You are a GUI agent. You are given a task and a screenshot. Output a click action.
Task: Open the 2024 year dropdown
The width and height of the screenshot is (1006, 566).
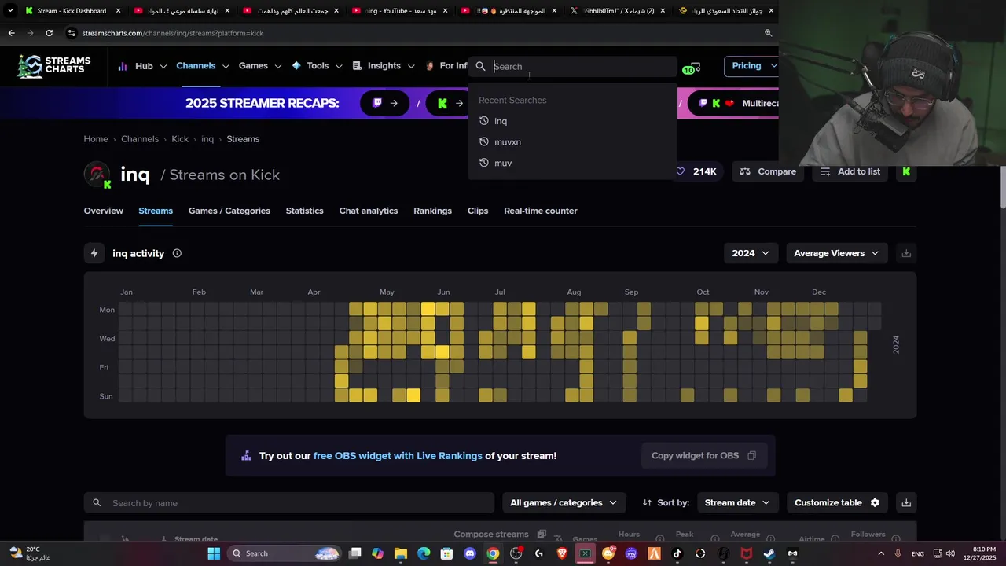pyautogui.click(x=751, y=253)
